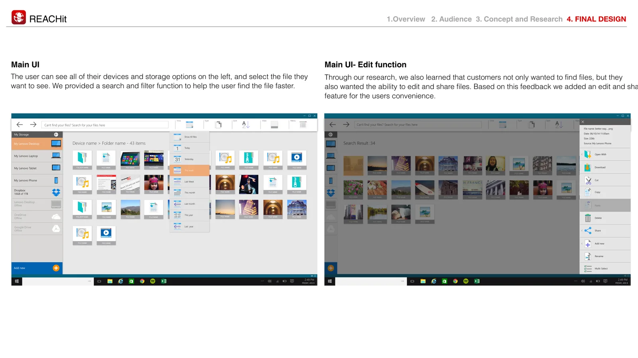
Task: Choose 'Last year' in the time filter list
Action: [x=189, y=226]
